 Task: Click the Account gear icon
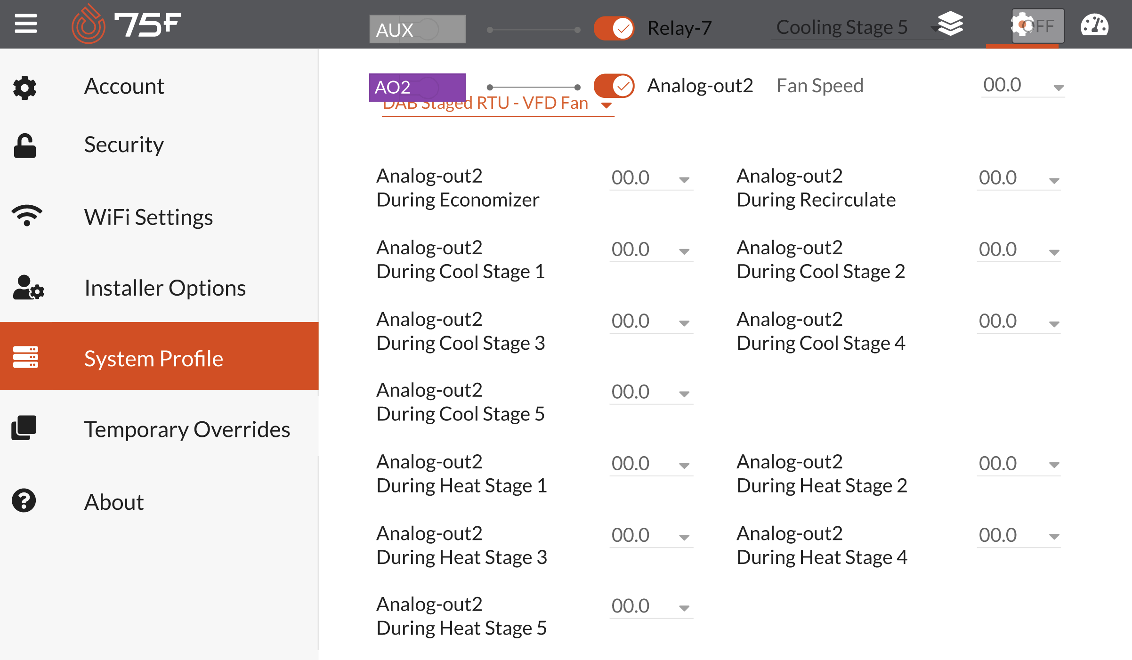point(24,88)
